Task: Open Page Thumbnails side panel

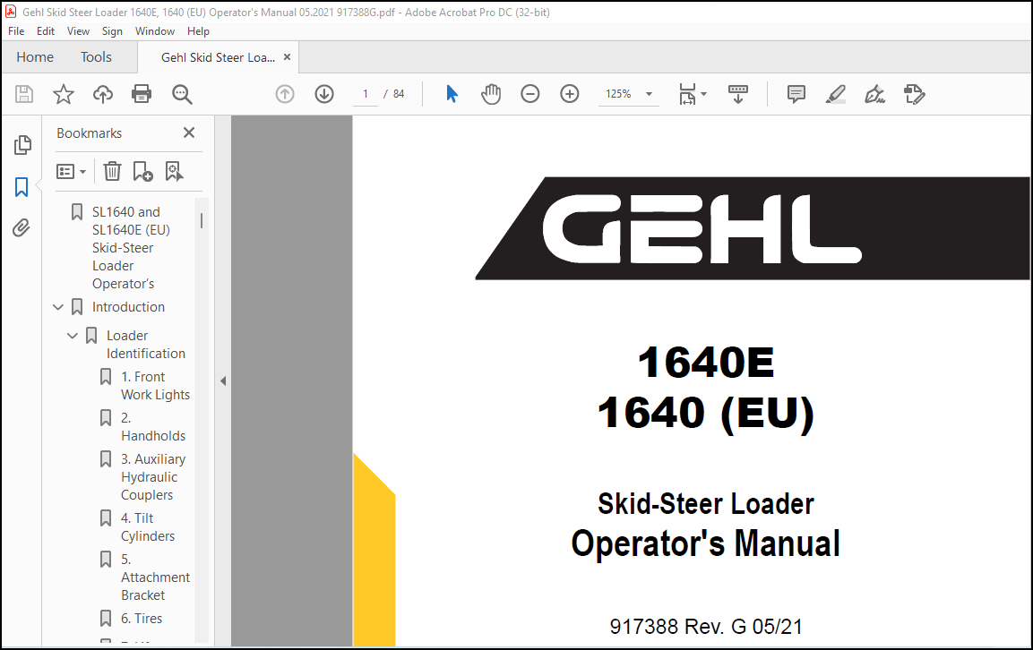Action: tap(22, 145)
